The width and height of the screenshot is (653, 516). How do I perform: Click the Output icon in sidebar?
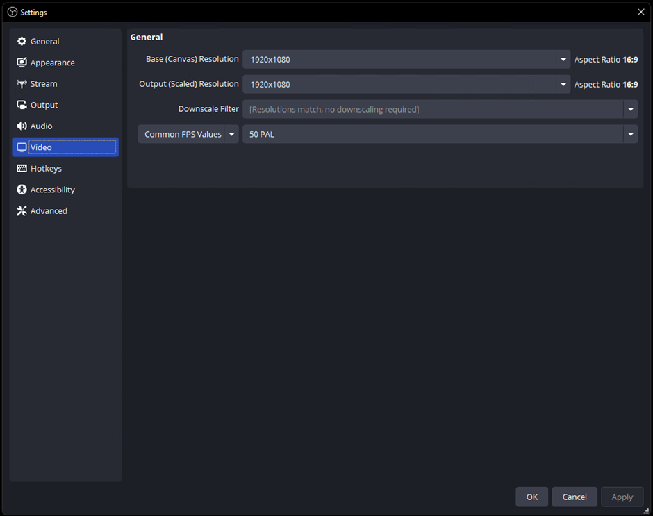(22, 105)
